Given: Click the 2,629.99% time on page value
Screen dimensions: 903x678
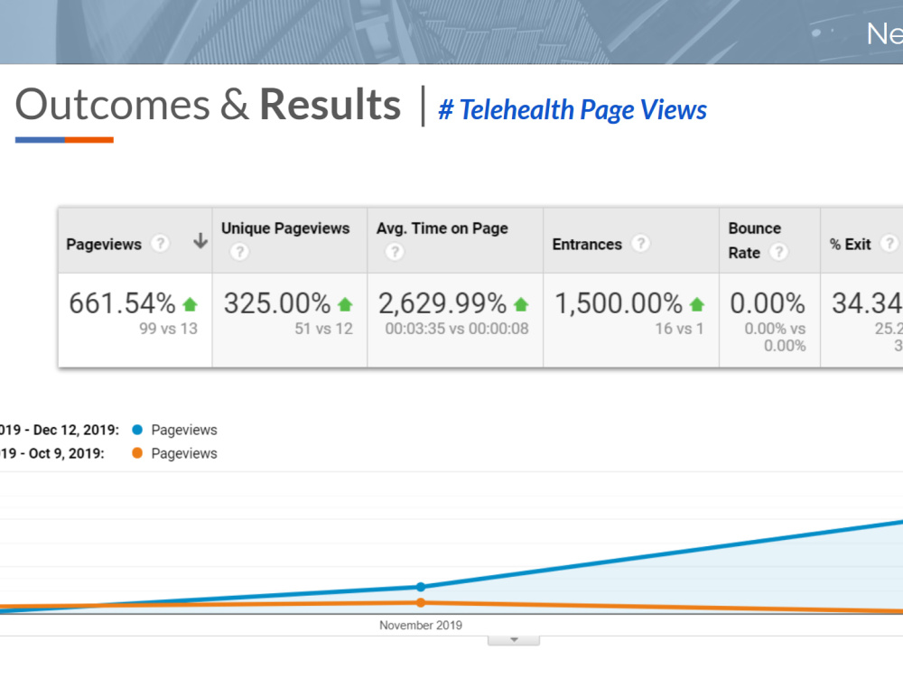Looking at the screenshot, I should click(442, 303).
